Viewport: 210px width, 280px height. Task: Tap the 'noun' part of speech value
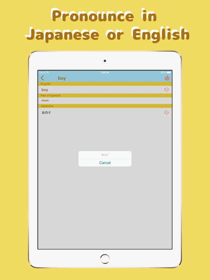45,100
